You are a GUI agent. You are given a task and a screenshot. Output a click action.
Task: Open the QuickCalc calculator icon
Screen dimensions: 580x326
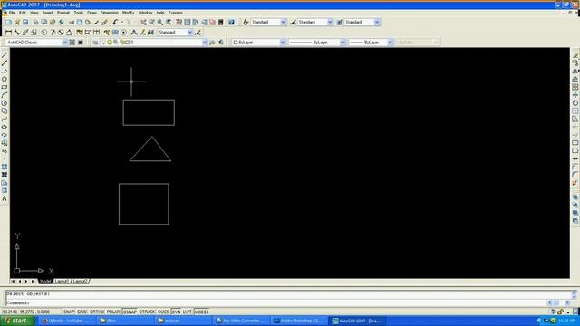221,22
